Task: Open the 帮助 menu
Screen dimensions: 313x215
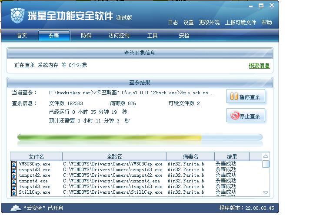Action: (266, 22)
